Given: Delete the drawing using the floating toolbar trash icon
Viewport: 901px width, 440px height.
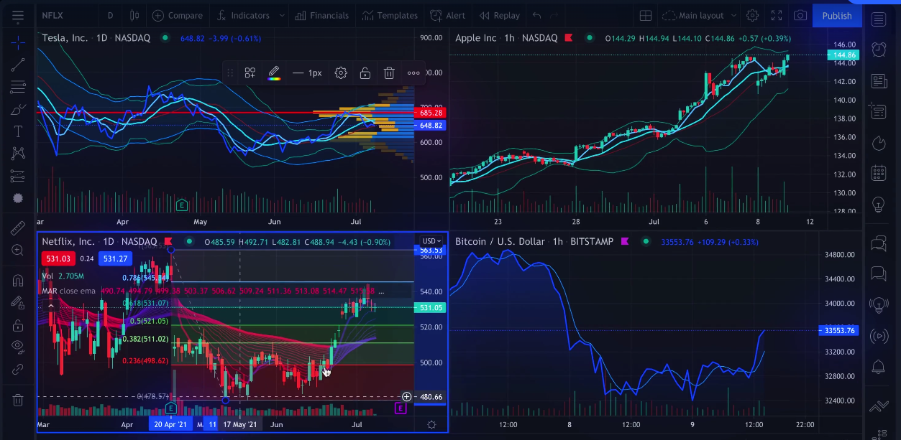Looking at the screenshot, I should 389,72.
